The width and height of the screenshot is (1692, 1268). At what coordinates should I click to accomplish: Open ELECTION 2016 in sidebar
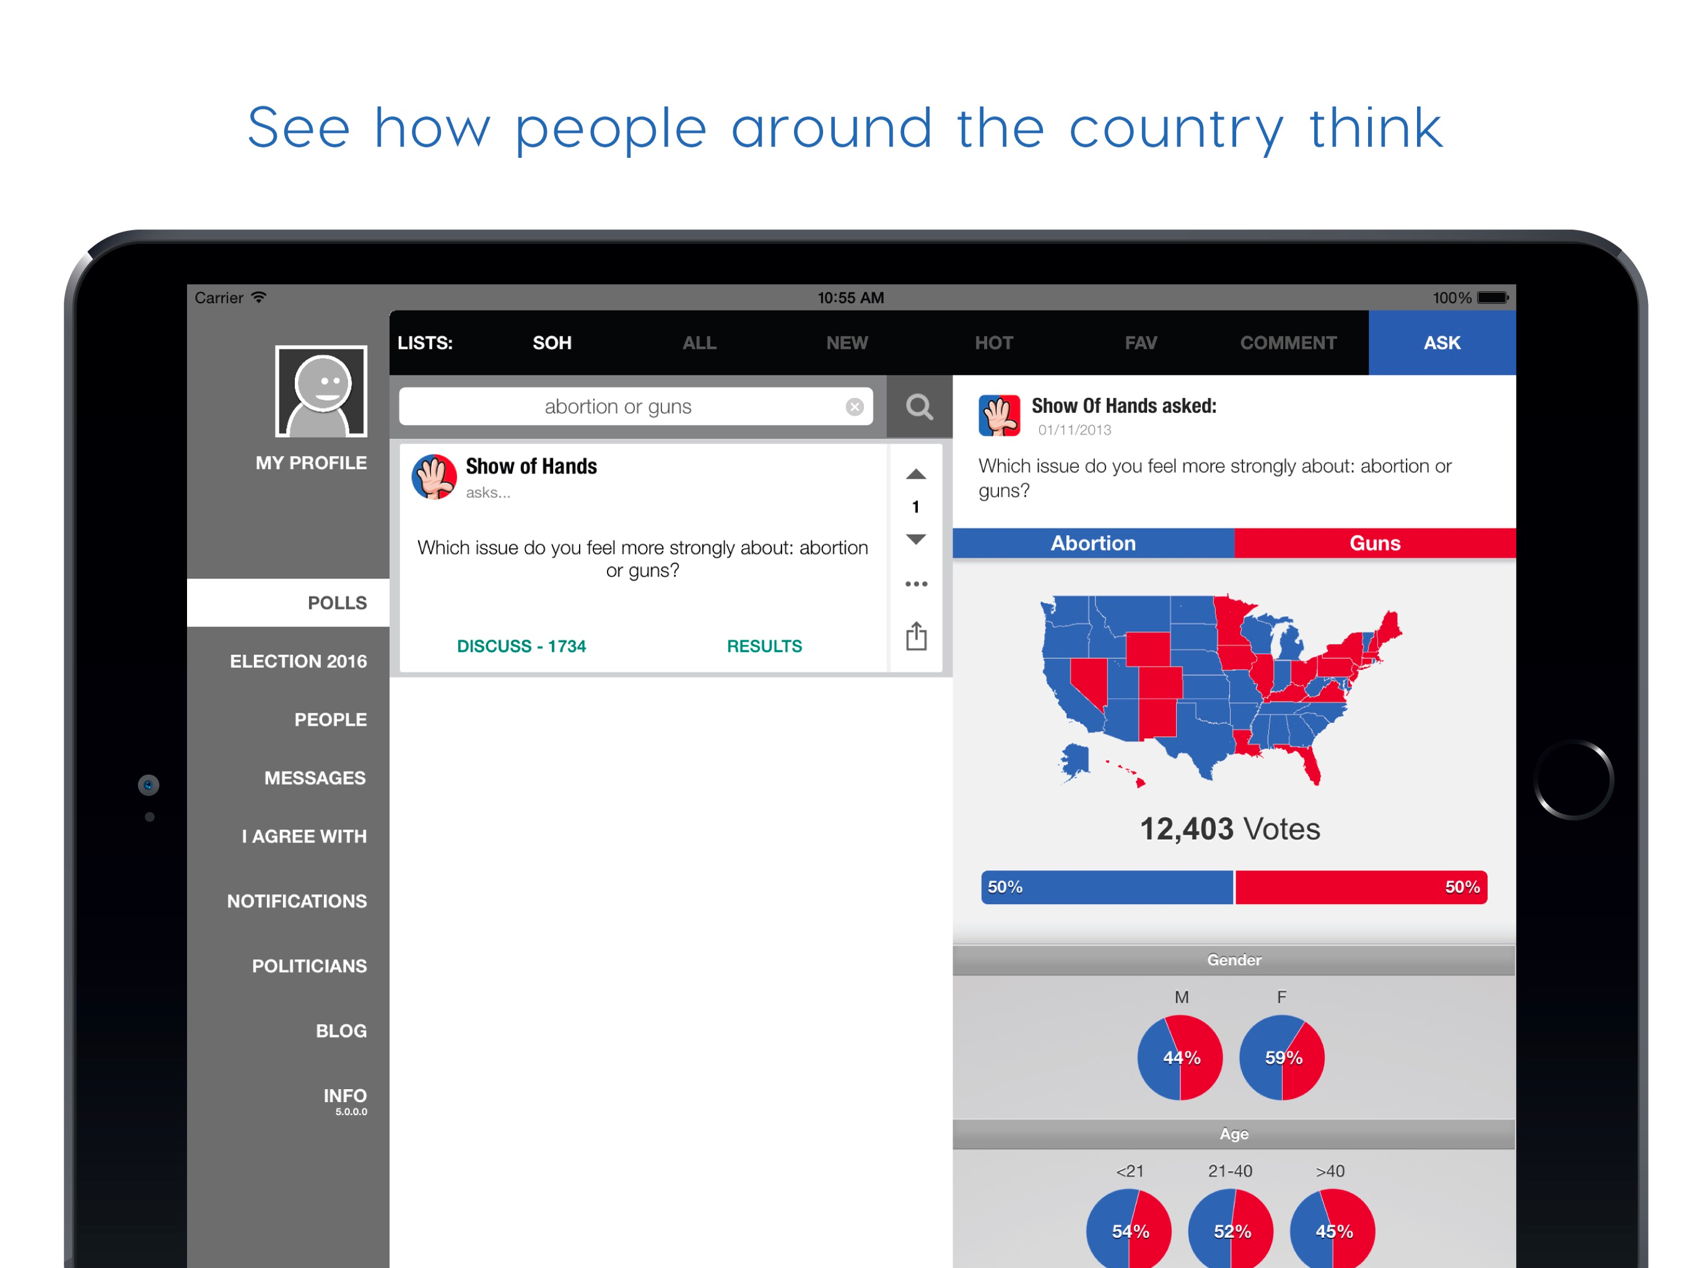click(299, 661)
